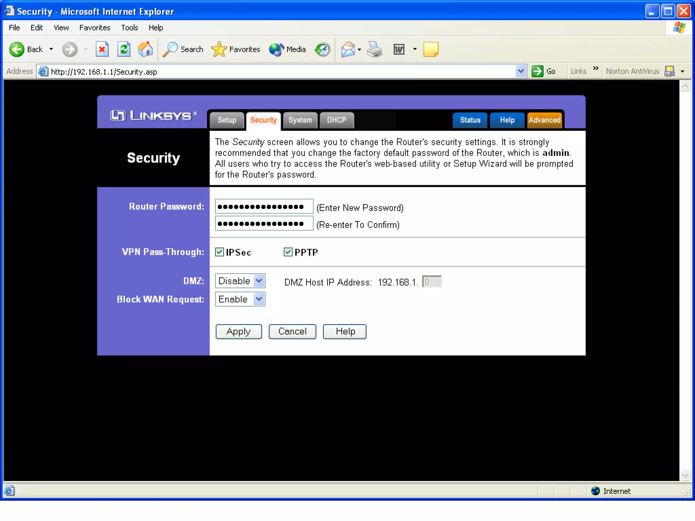This screenshot has height=521, width=695.
Task: Click the Favorites star icon
Action: click(x=219, y=50)
